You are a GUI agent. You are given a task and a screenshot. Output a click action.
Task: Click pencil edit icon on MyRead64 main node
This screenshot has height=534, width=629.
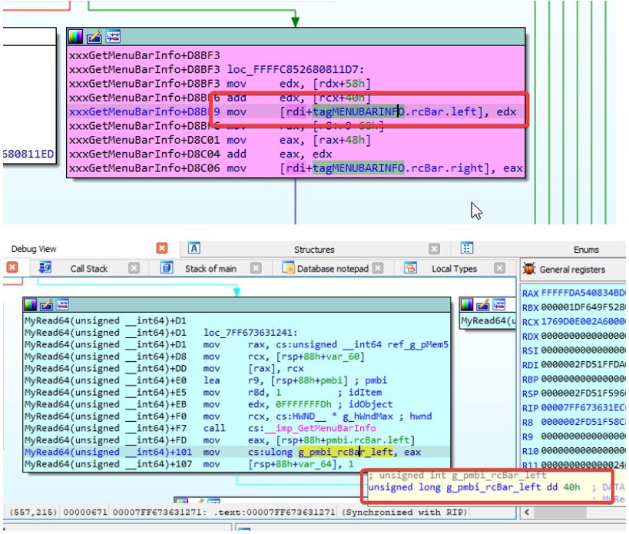tap(46, 305)
